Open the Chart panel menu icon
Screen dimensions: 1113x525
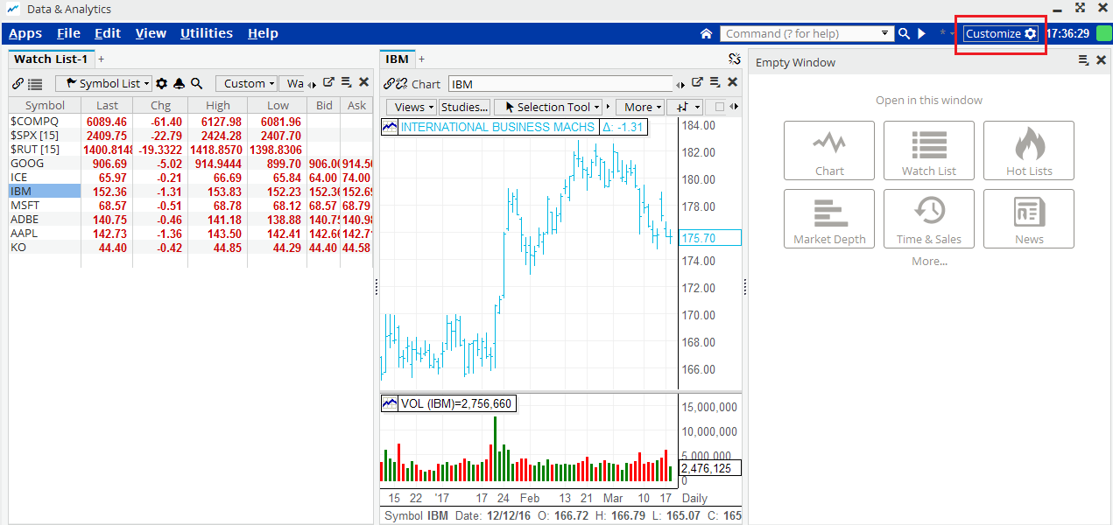coord(715,82)
